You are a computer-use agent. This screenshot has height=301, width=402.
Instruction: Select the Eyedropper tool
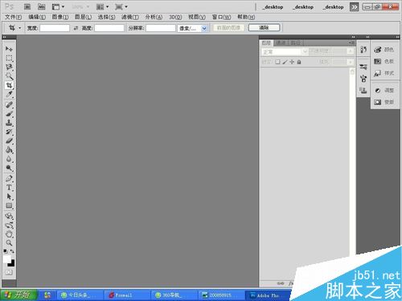click(9, 94)
